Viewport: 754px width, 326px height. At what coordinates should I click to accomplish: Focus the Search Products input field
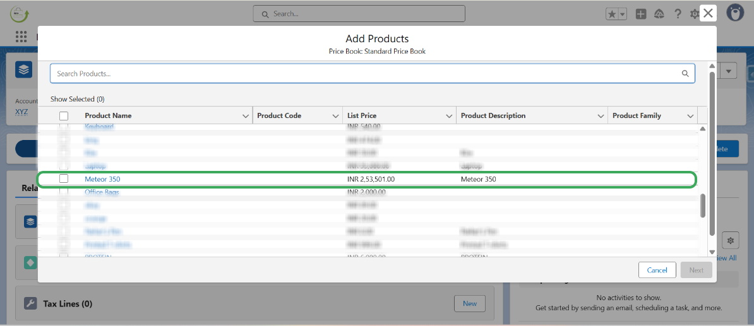(366, 74)
